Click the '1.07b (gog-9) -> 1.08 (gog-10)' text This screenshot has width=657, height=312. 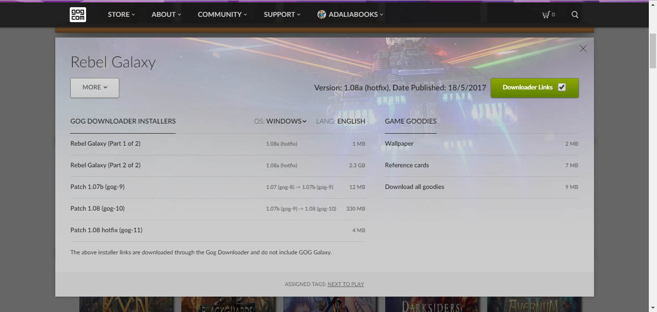coord(301,209)
